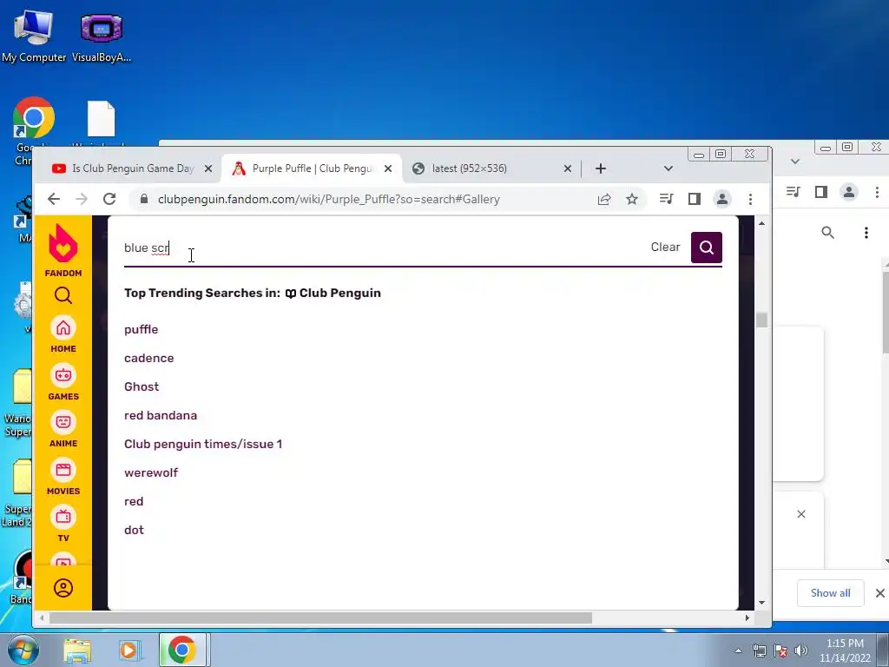Click the Clear button in the search bar

tap(665, 248)
